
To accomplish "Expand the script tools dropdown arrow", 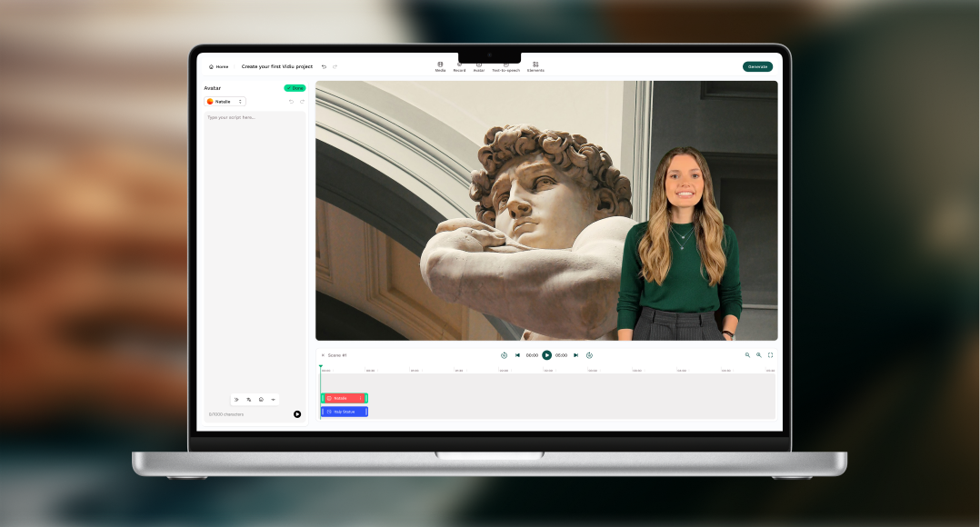I will coord(273,400).
